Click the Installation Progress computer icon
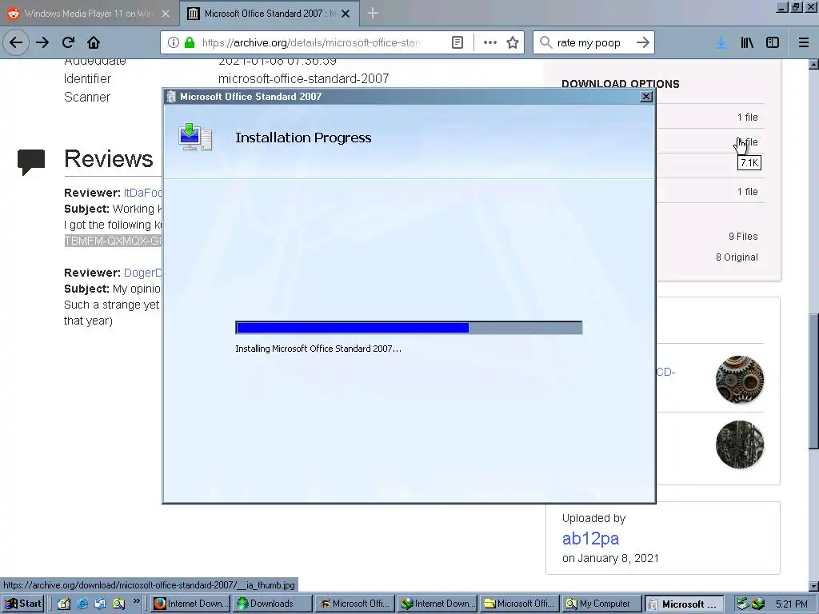819x614 pixels. tap(195, 138)
